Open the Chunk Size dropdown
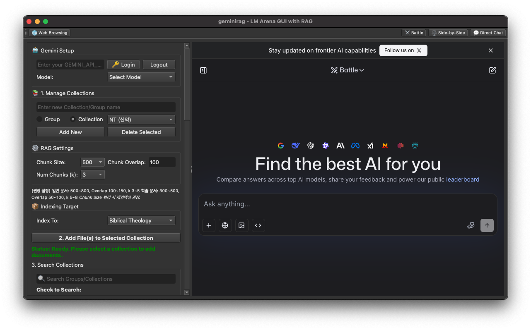The image size is (531, 330). 93,162
